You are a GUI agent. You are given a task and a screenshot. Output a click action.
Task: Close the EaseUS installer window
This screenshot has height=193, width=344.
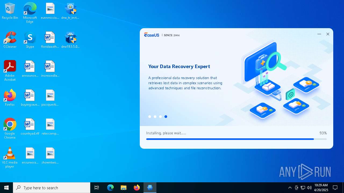[328, 34]
